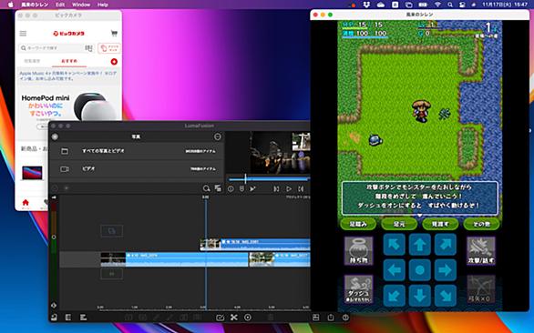This screenshot has height=333, width=534.
Task: Click the Bic Camera keyword search field
Action: click(x=51, y=48)
